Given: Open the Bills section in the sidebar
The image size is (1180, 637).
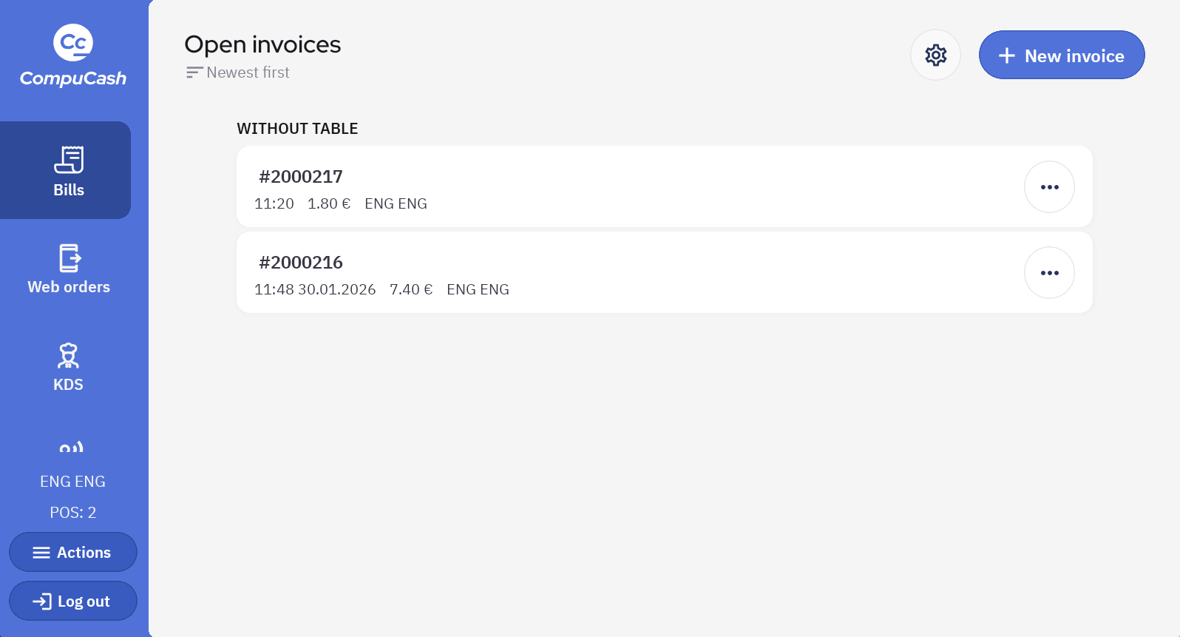Looking at the screenshot, I should click(x=68, y=171).
